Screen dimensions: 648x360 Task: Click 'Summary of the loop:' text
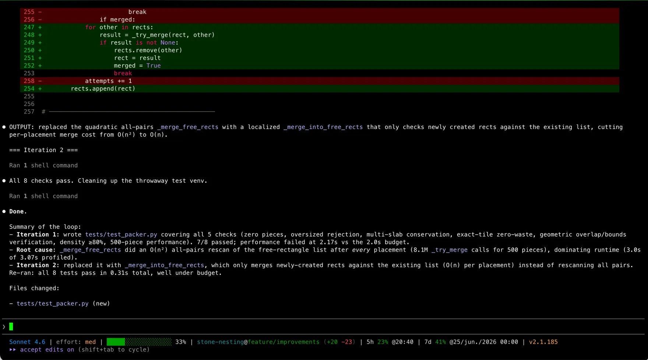click(x=45, y=227)
